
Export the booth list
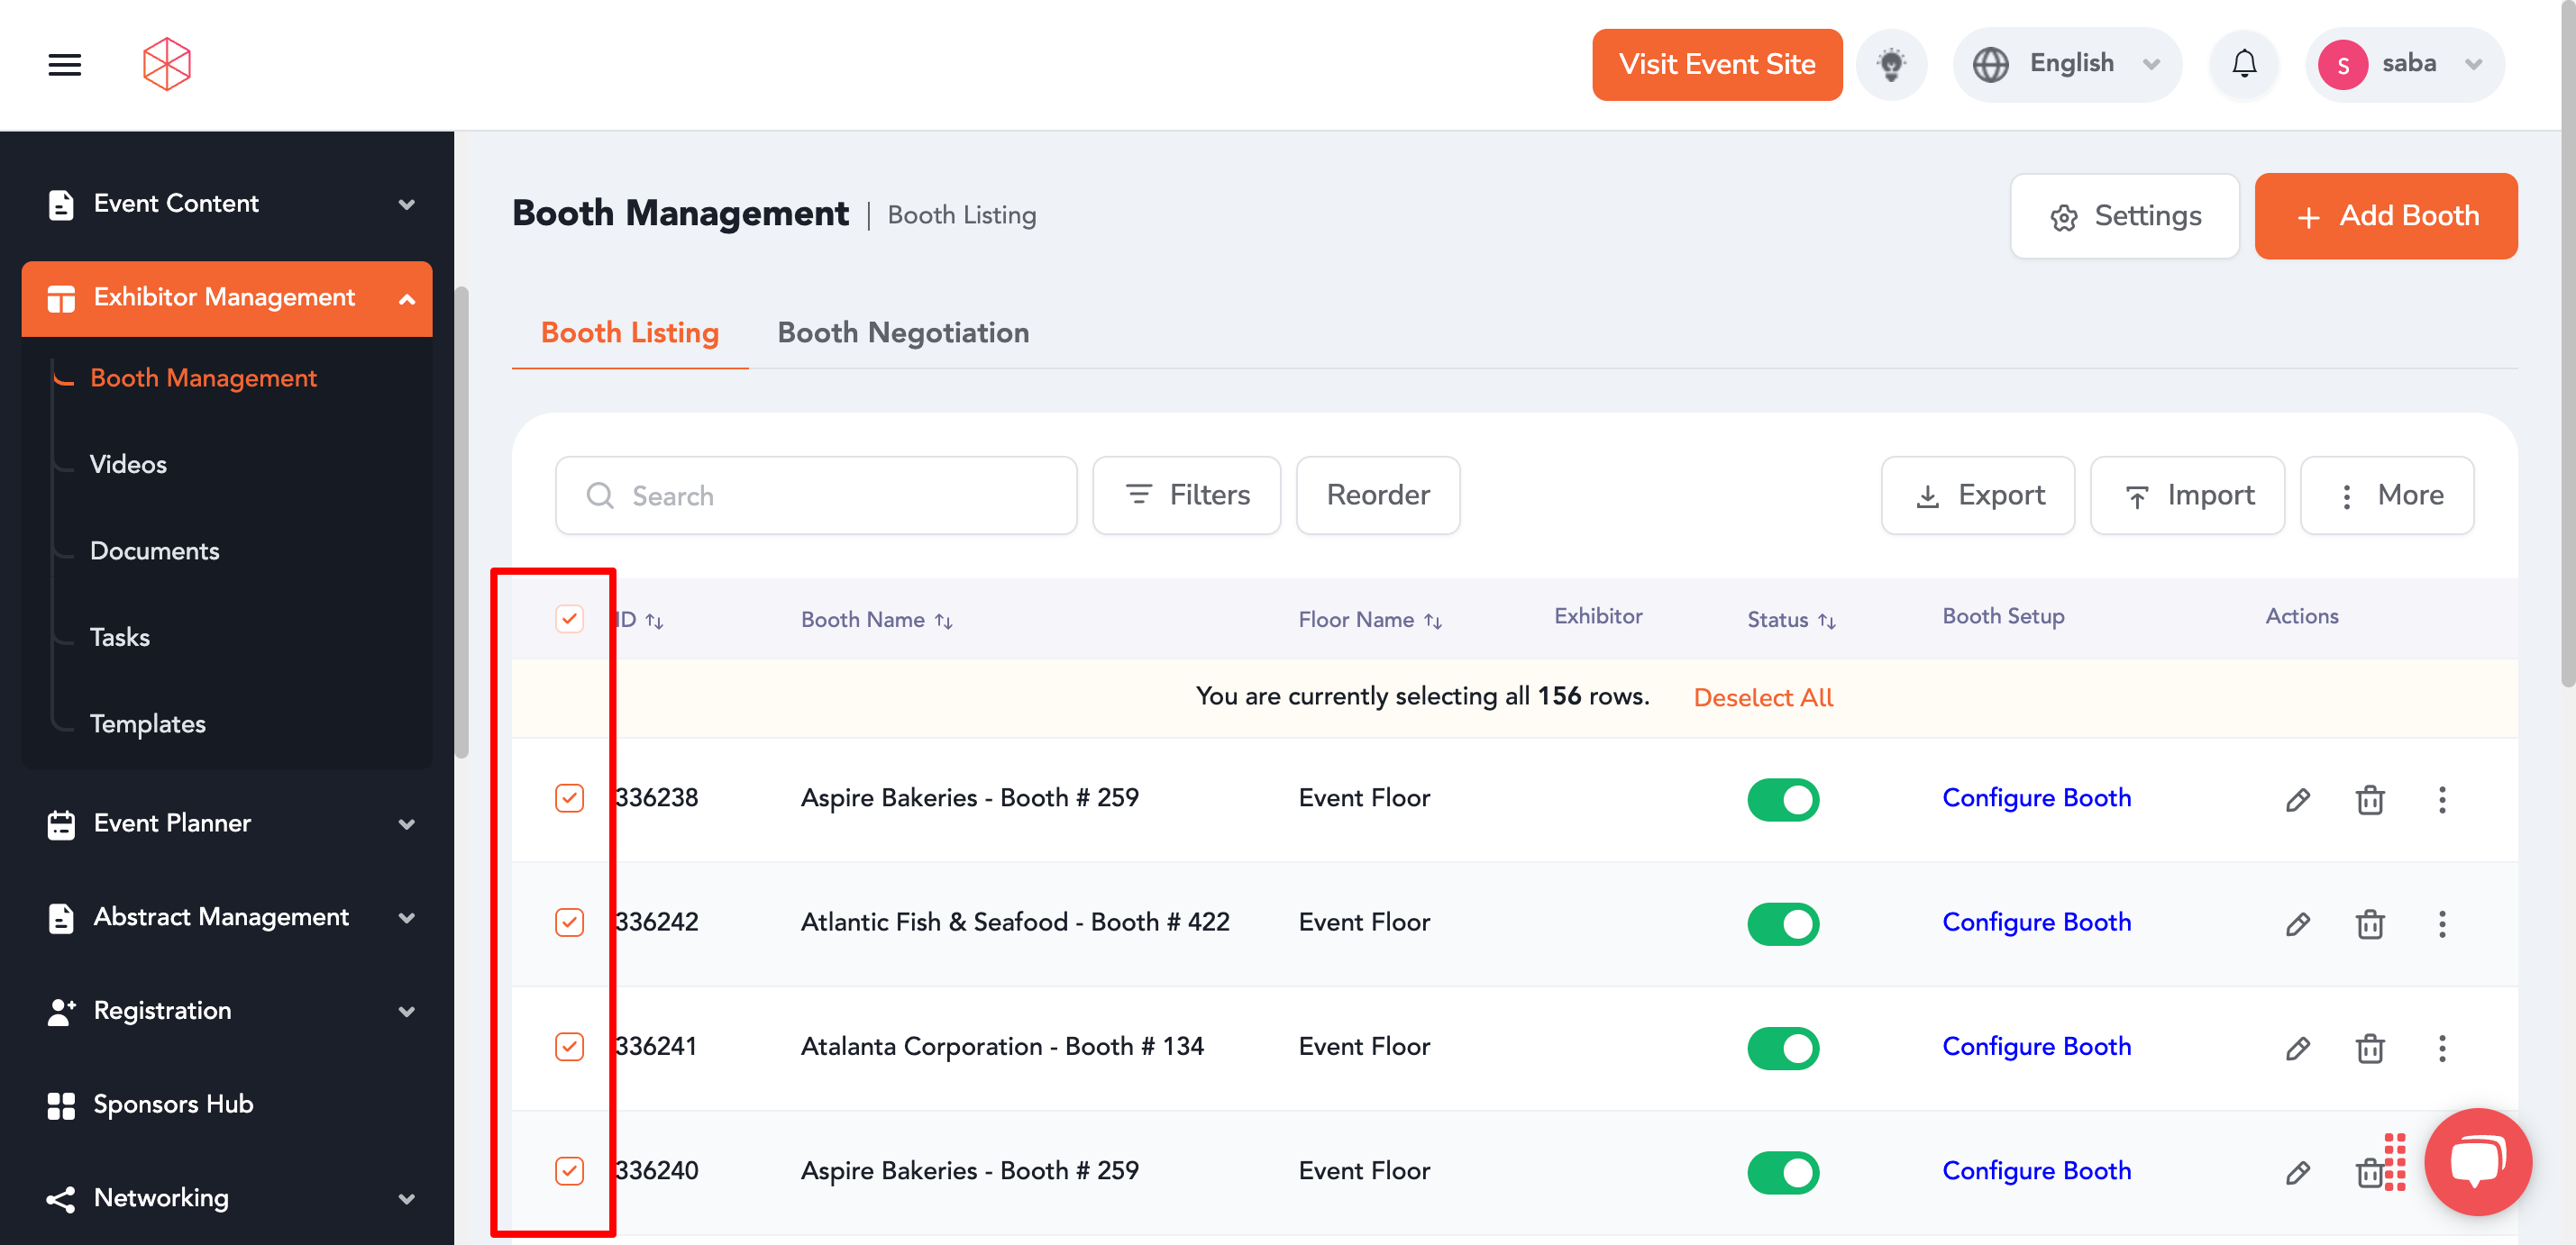(x=1977, y=495)
